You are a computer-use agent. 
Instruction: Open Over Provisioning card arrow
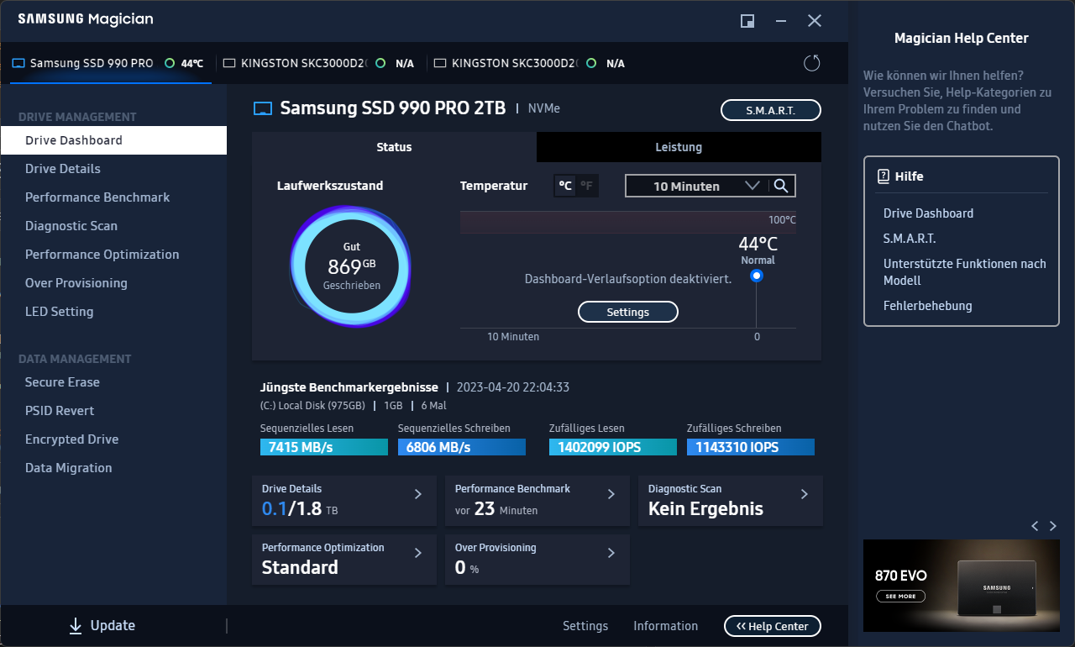click(611, 553)
